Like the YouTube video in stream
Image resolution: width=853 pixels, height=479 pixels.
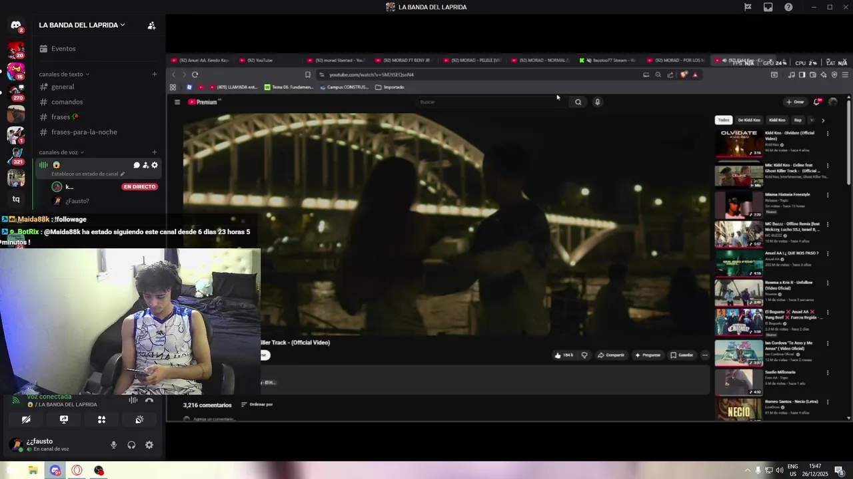pyautogui.click(x=563, y=355)
